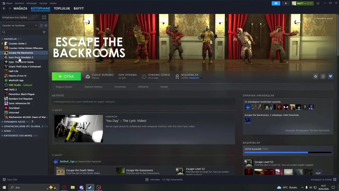
Task: Select Resident Evil Requiem
Action: [21, 99]
